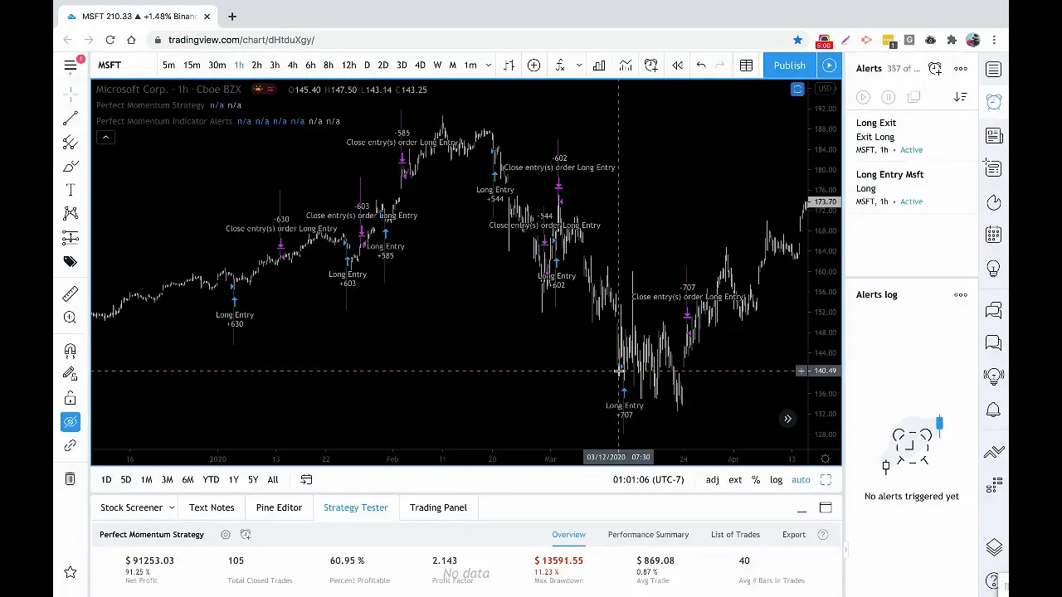
Task: Toggle auto scale mode
Action: pos(801,479)
